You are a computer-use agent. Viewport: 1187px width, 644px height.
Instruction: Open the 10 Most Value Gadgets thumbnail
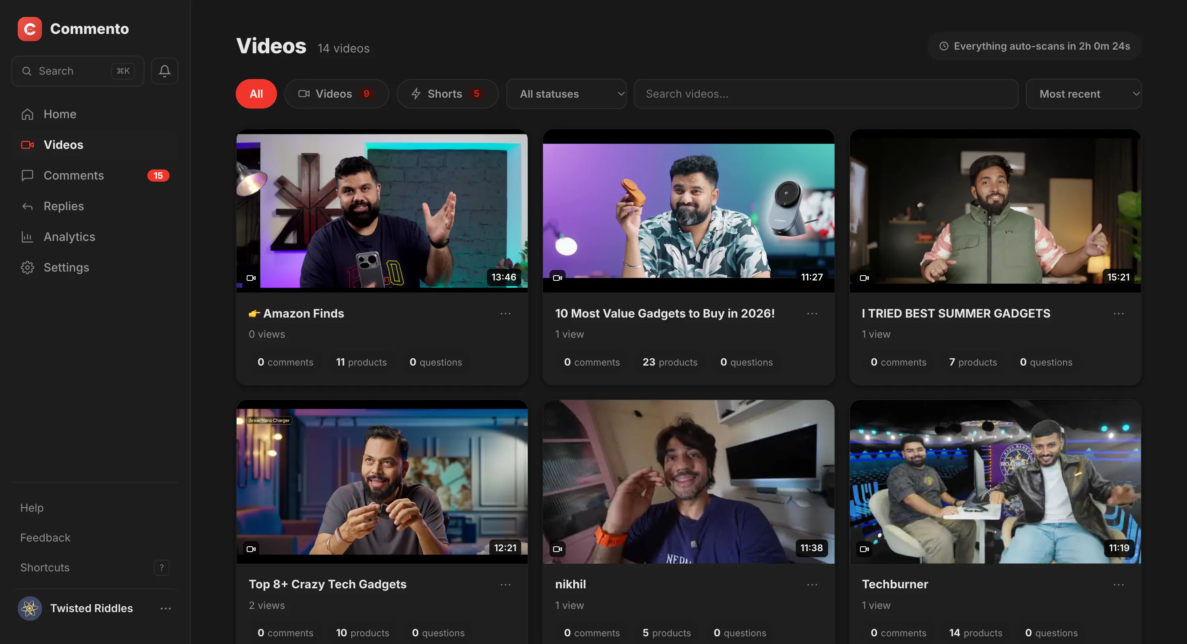point(688,211)
